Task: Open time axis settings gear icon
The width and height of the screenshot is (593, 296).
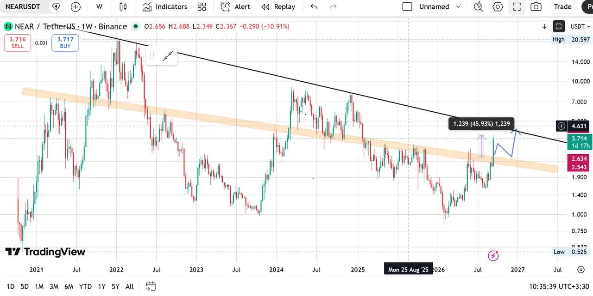Action: (581, 269)
